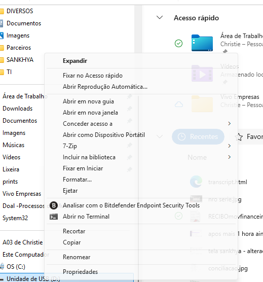Open System32 in navigation pane

(15, 218)
